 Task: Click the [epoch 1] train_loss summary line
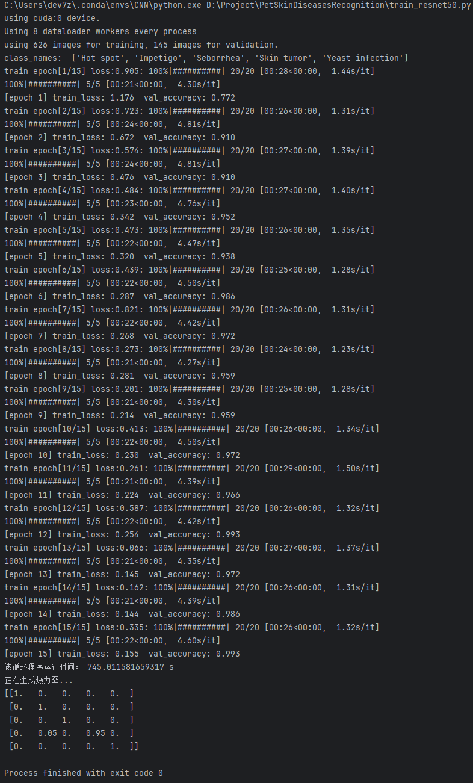point(119,97)
